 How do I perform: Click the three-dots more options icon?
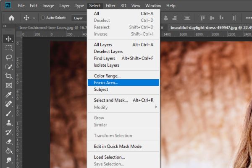tap(249, 18)
